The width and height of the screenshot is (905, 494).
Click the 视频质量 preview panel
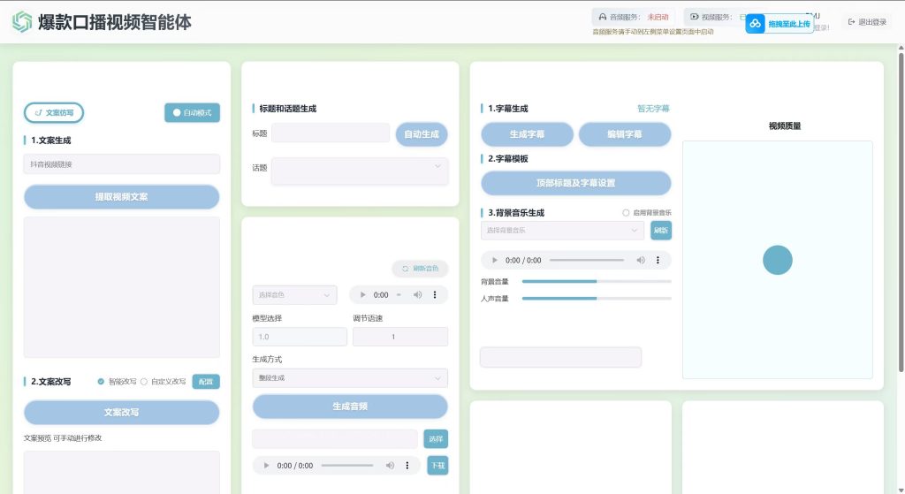pos(777,260)
